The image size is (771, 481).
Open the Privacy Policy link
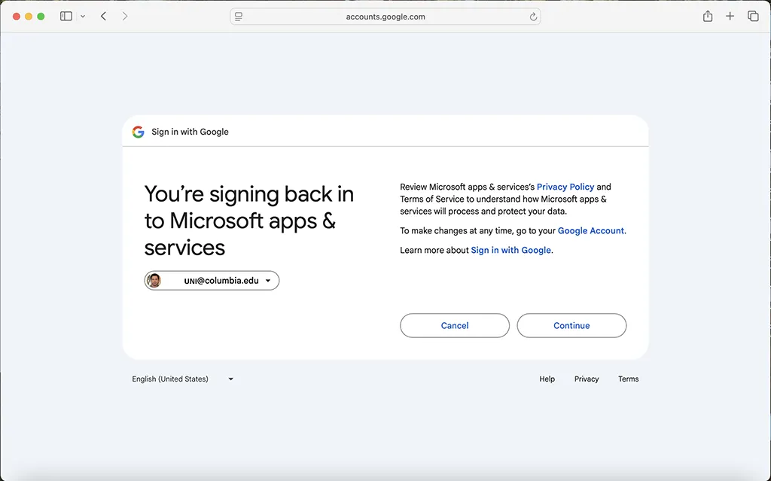[x=565, y=187]
